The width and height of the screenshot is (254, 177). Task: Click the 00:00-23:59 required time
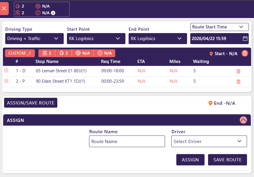(x=112, y=81)
